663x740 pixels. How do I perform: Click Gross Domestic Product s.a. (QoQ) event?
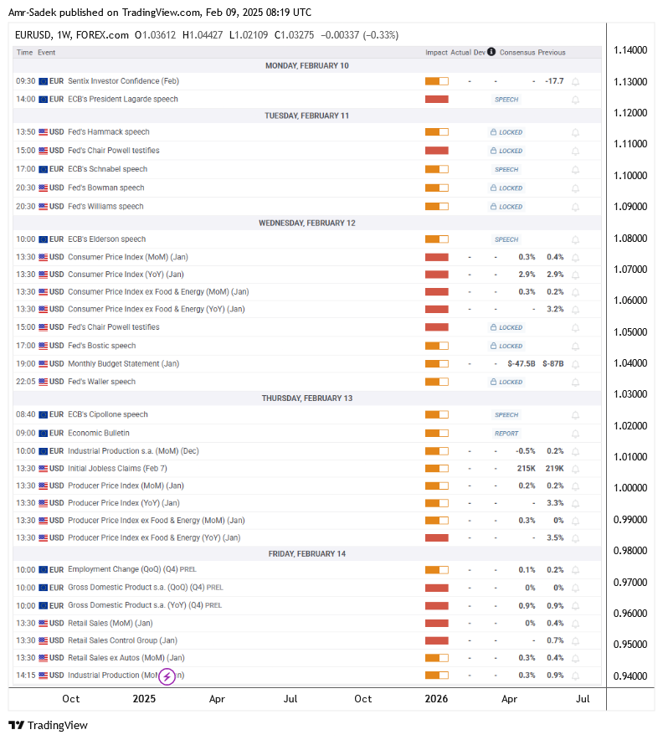pos(146,588)
